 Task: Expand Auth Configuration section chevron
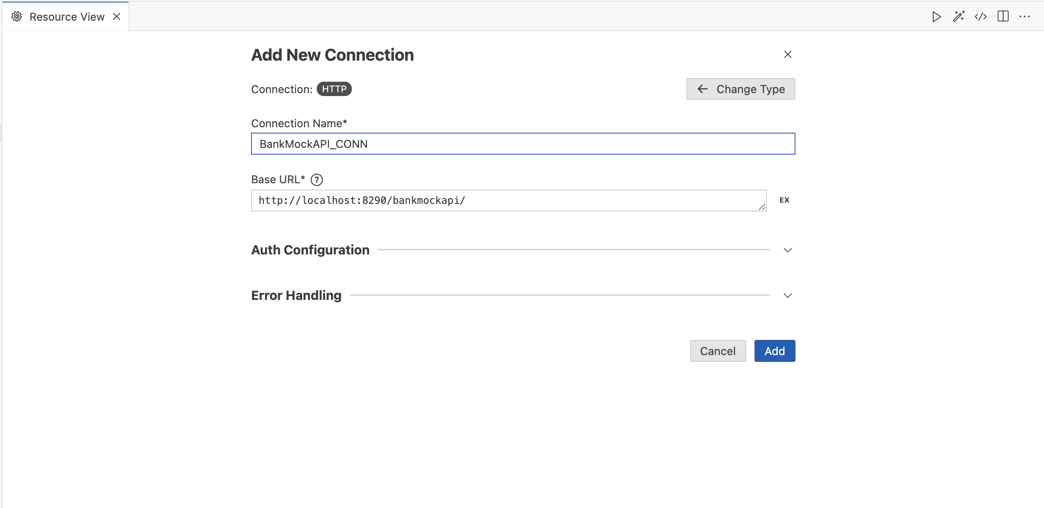pyautogui.click(x=788, y=250)
